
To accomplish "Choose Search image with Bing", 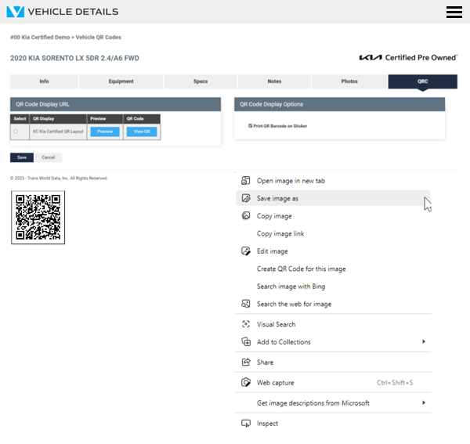I will [x=333, y=287].
